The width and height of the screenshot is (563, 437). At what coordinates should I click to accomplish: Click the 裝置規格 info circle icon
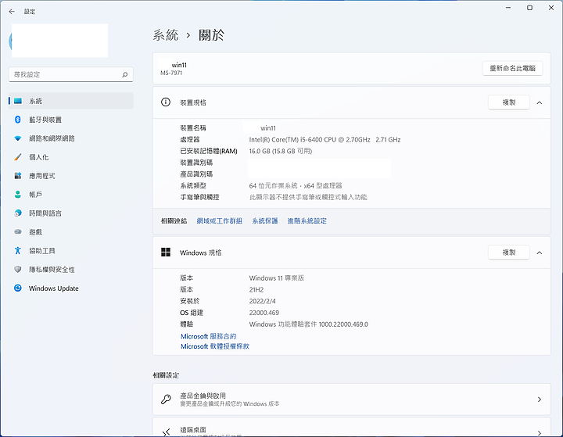click(166, 102)
